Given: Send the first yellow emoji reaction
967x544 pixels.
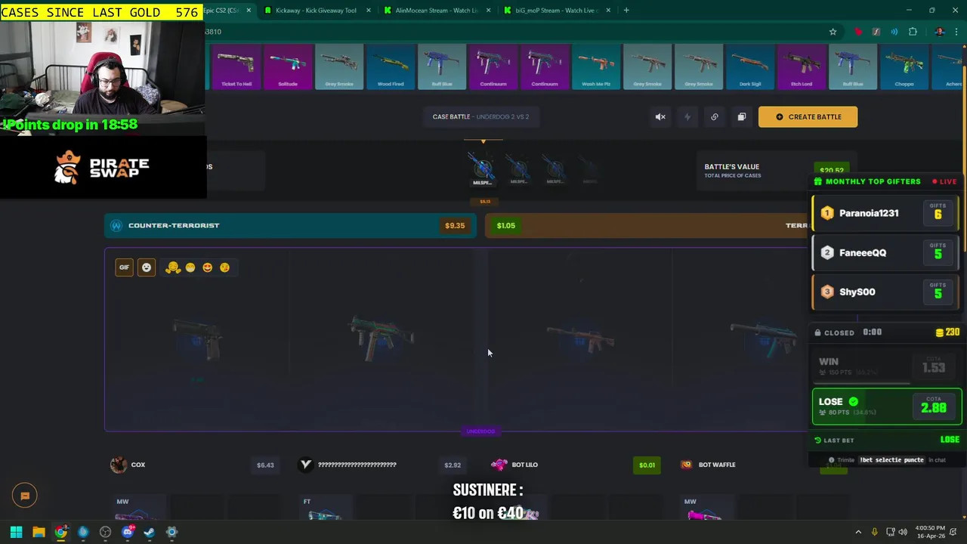Looking at the screenshot, I should [173, 267].
